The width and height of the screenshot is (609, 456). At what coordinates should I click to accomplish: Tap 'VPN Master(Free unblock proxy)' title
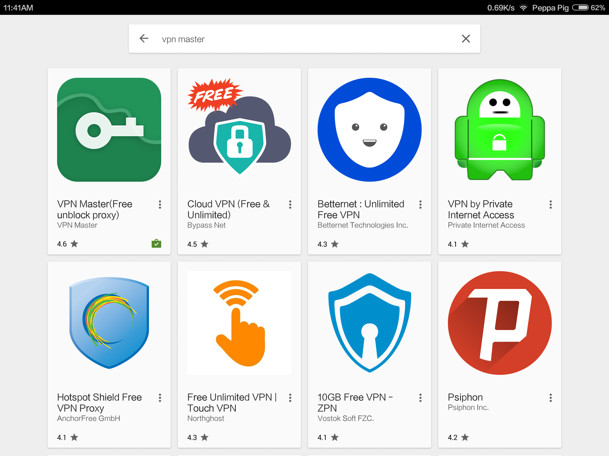pos(95,209)
